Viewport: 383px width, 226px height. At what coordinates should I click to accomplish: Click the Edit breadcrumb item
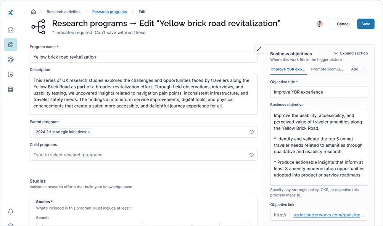142,12
